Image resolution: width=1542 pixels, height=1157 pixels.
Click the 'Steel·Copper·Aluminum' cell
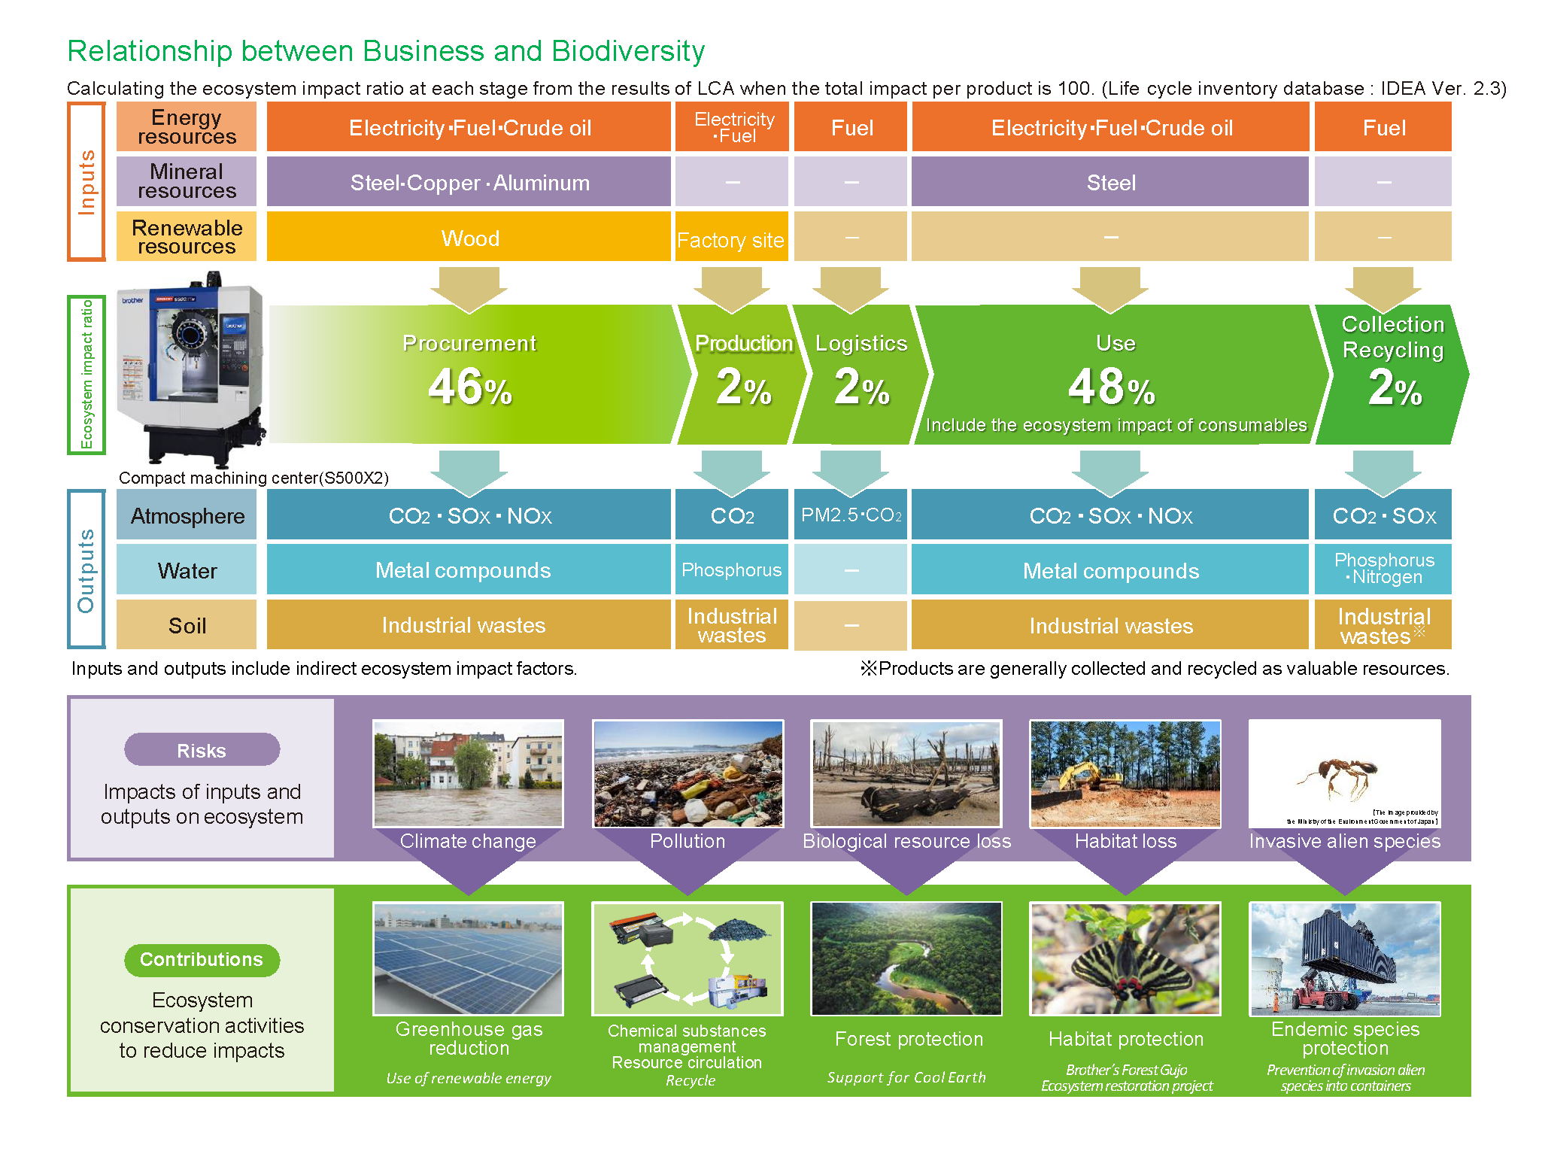tap(469, 181)
